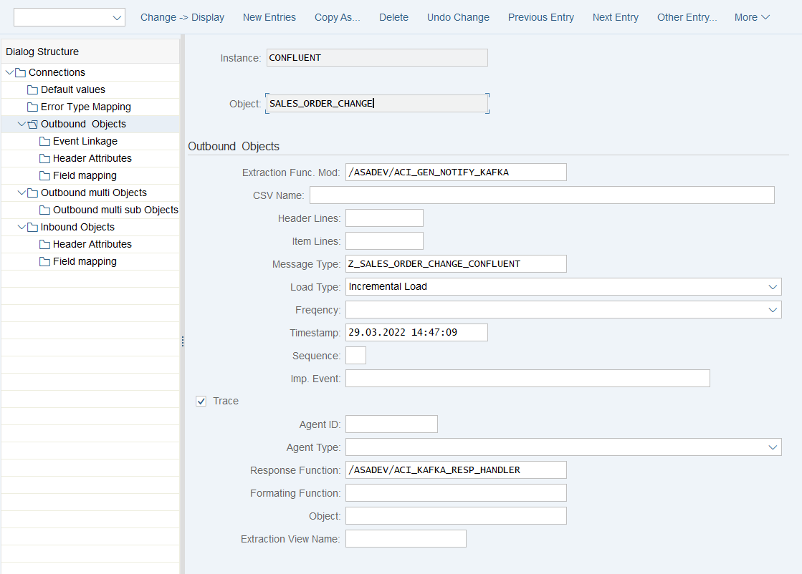Click the Header Lines input field
This screenshot has height=574, width=802.
point(385,218)
